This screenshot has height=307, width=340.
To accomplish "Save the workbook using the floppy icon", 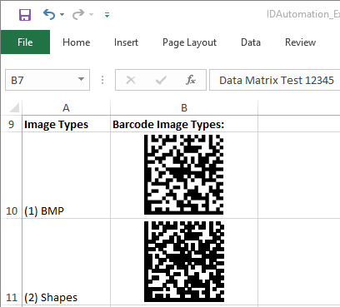I will (x=25, y=14).
